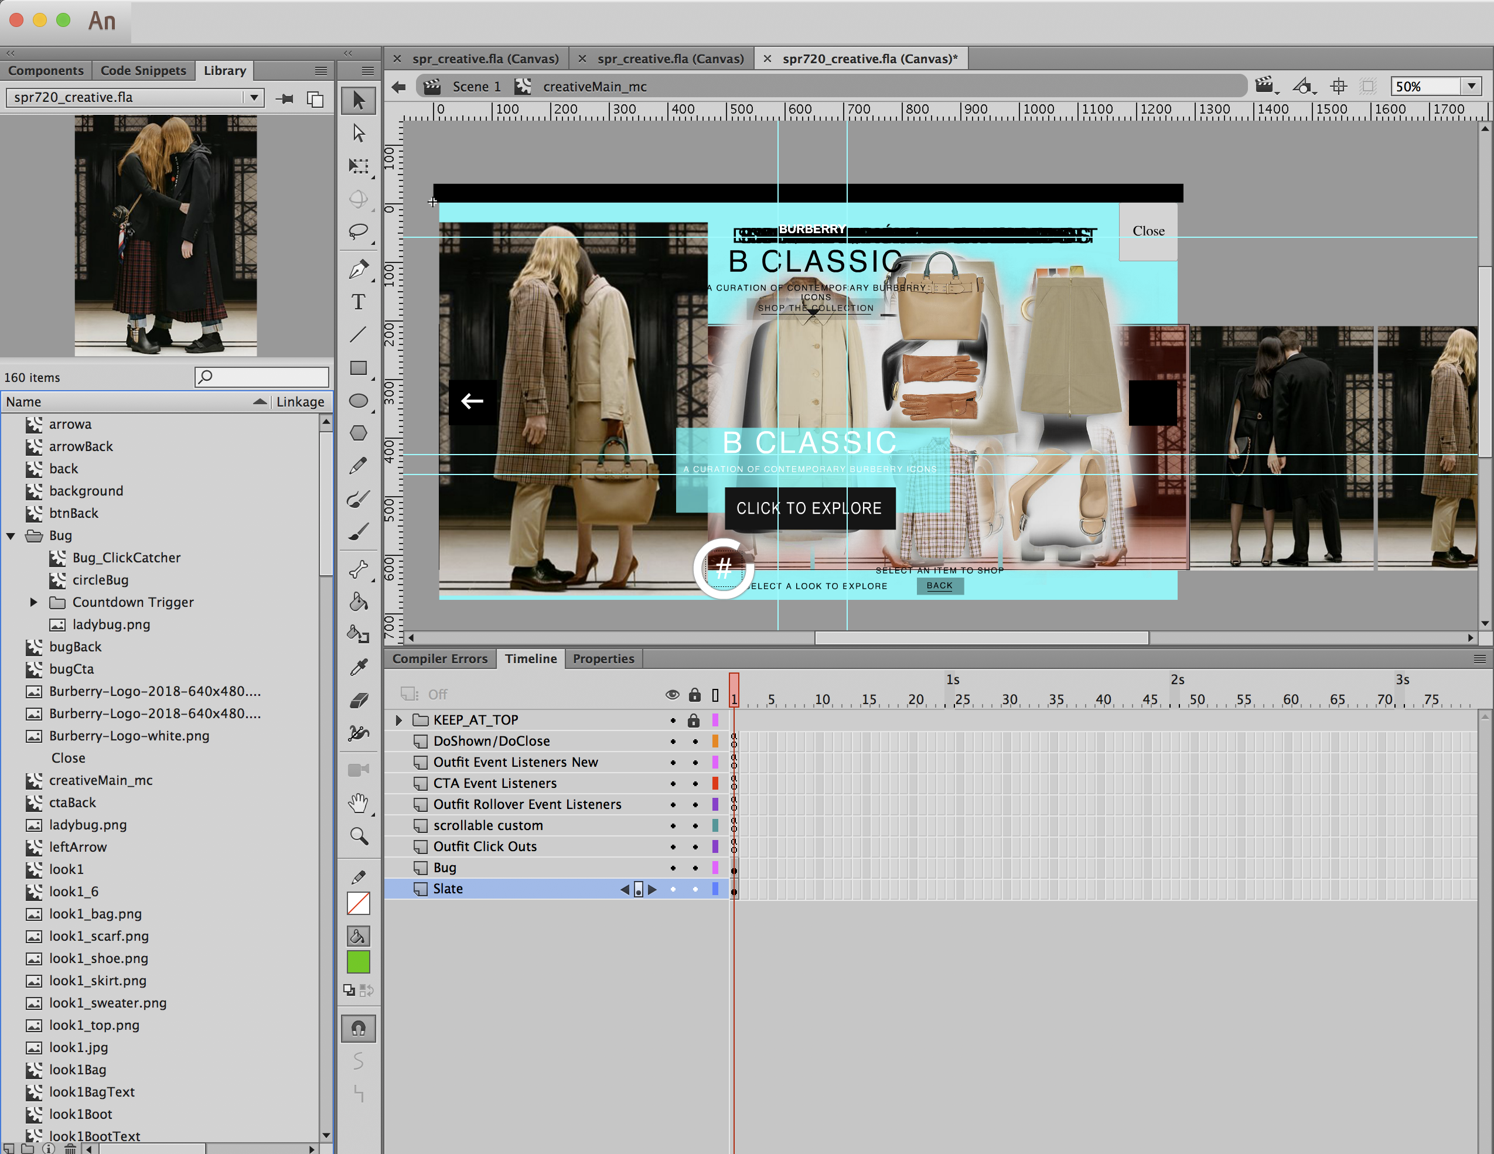
Task: Select the Text tool
Action: (x=358, y=302)
